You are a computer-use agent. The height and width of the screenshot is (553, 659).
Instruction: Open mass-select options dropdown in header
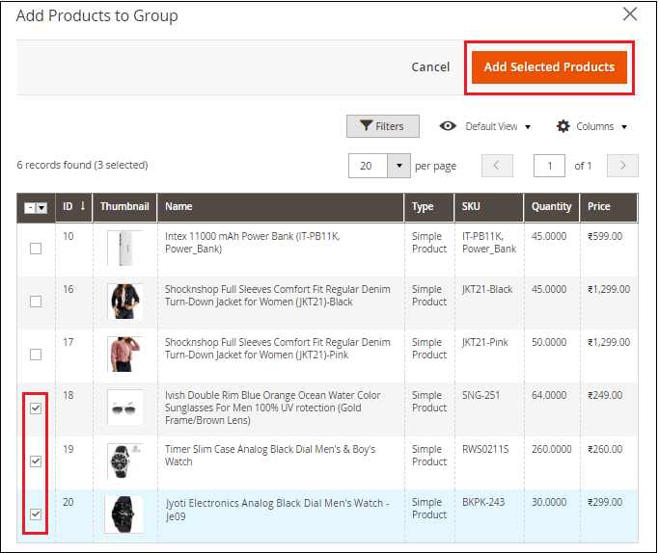41,208
